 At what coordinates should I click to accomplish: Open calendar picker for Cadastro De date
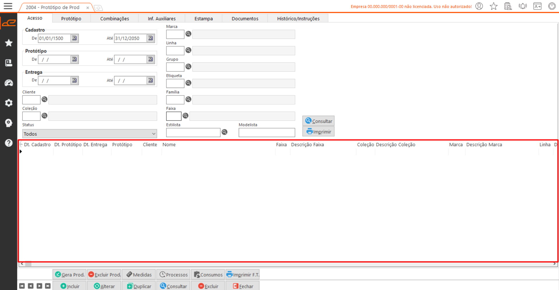tap(74, 38)
